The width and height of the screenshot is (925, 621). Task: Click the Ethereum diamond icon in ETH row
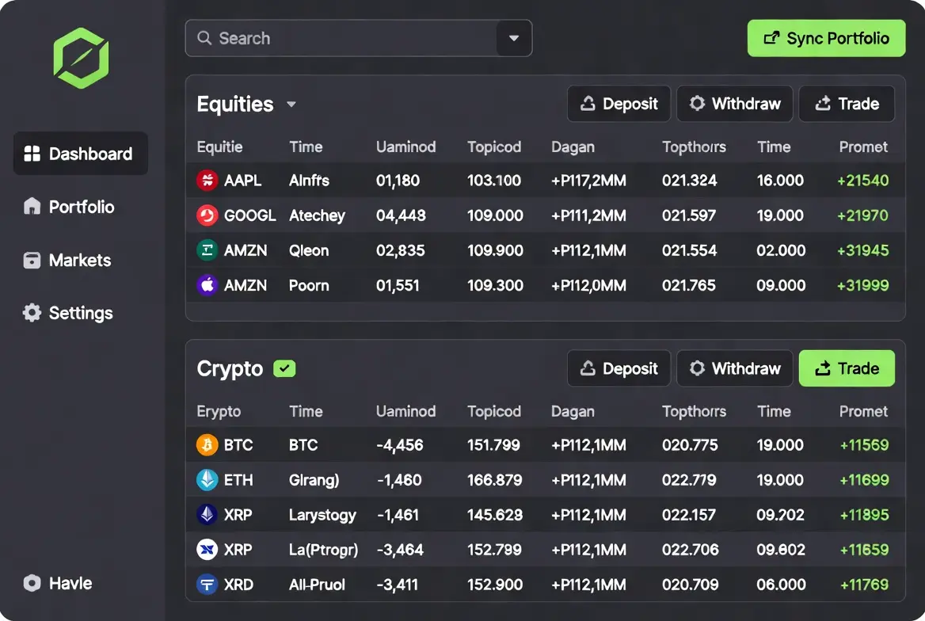(207, 479)
